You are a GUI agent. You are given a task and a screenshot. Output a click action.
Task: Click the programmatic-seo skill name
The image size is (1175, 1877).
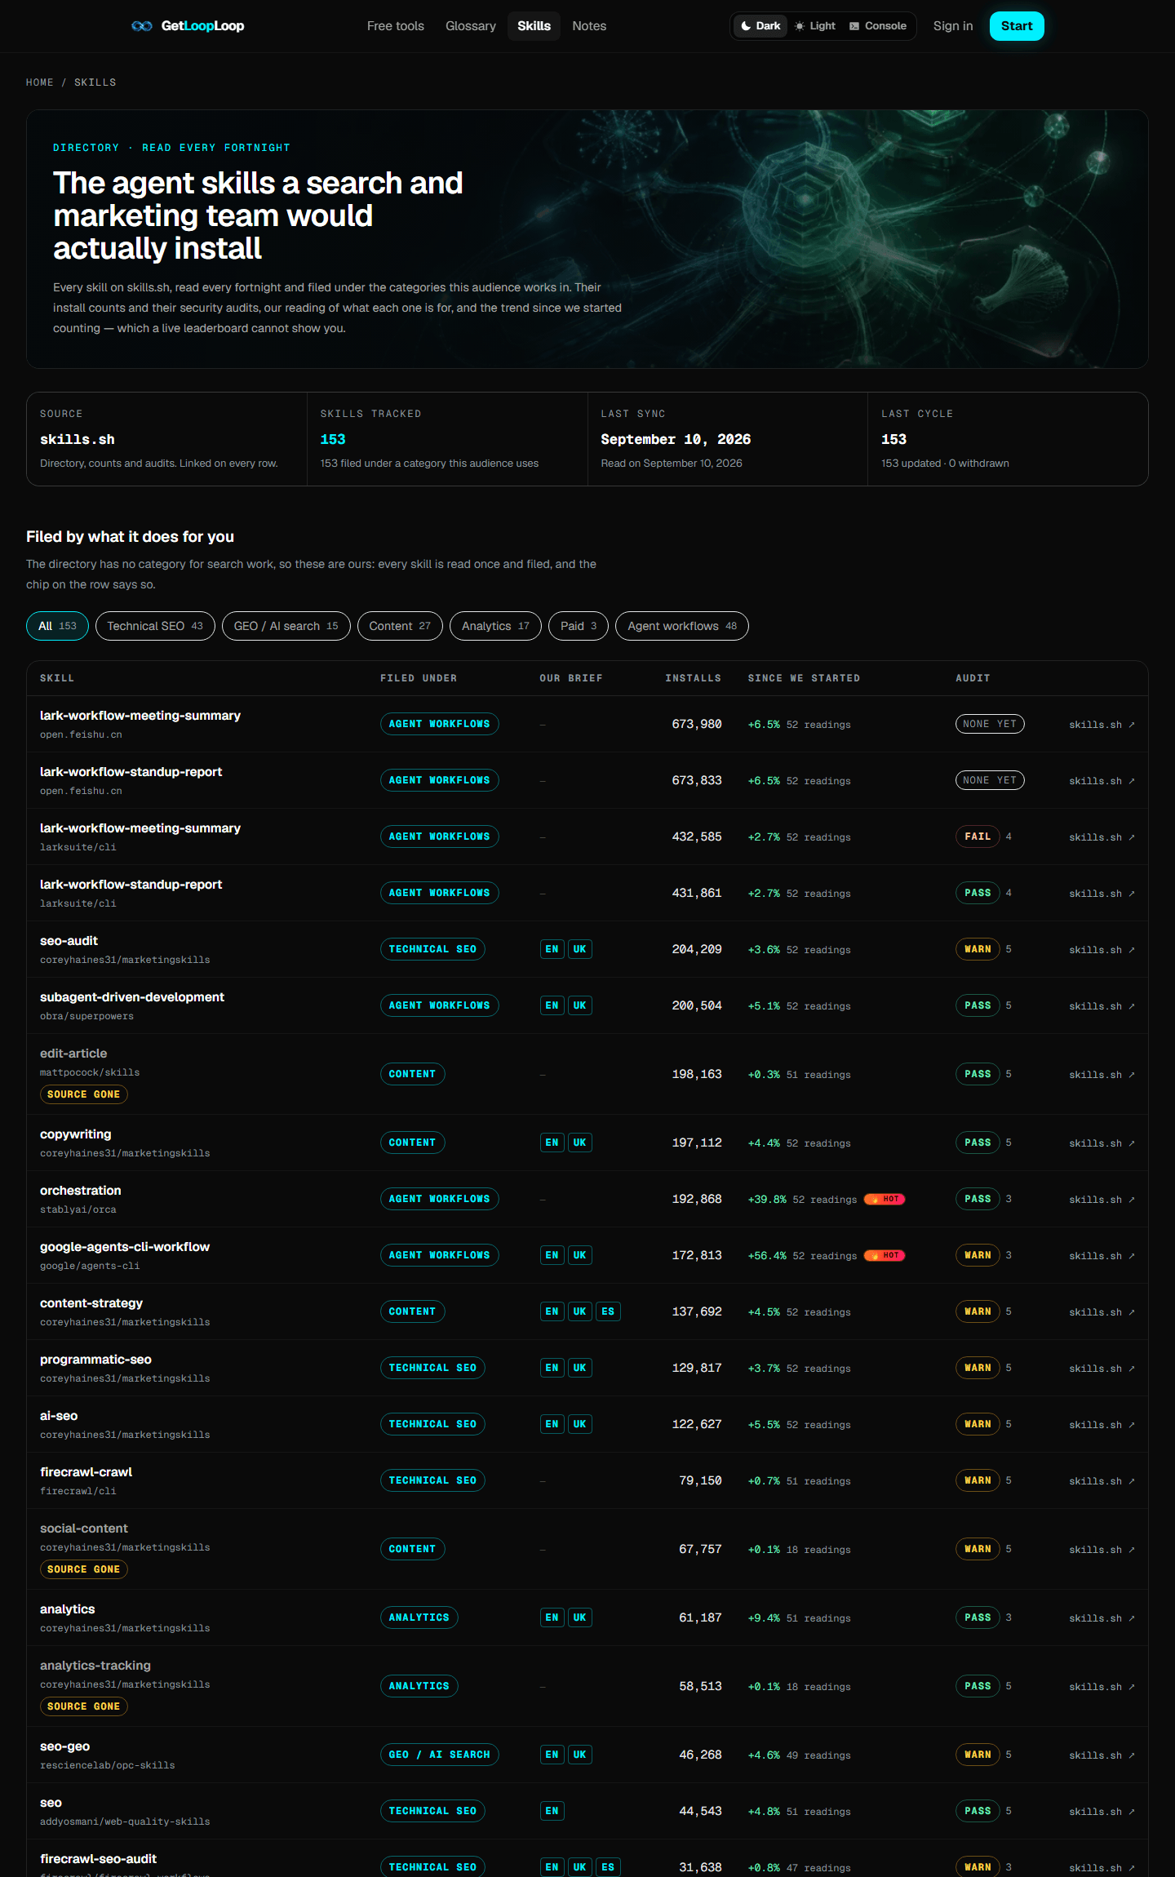point(95,1360)
